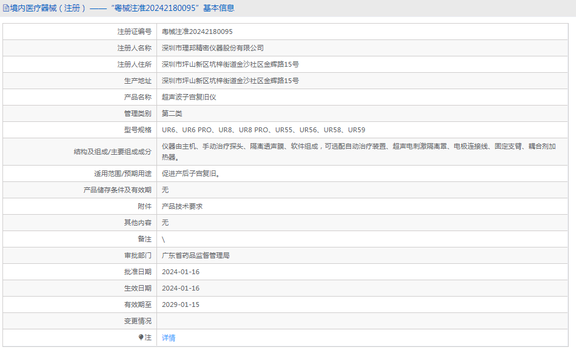The width and height of the screenshot is (576, 350).
Task: Click the label 批准日期
Action: tap(138, 272)
